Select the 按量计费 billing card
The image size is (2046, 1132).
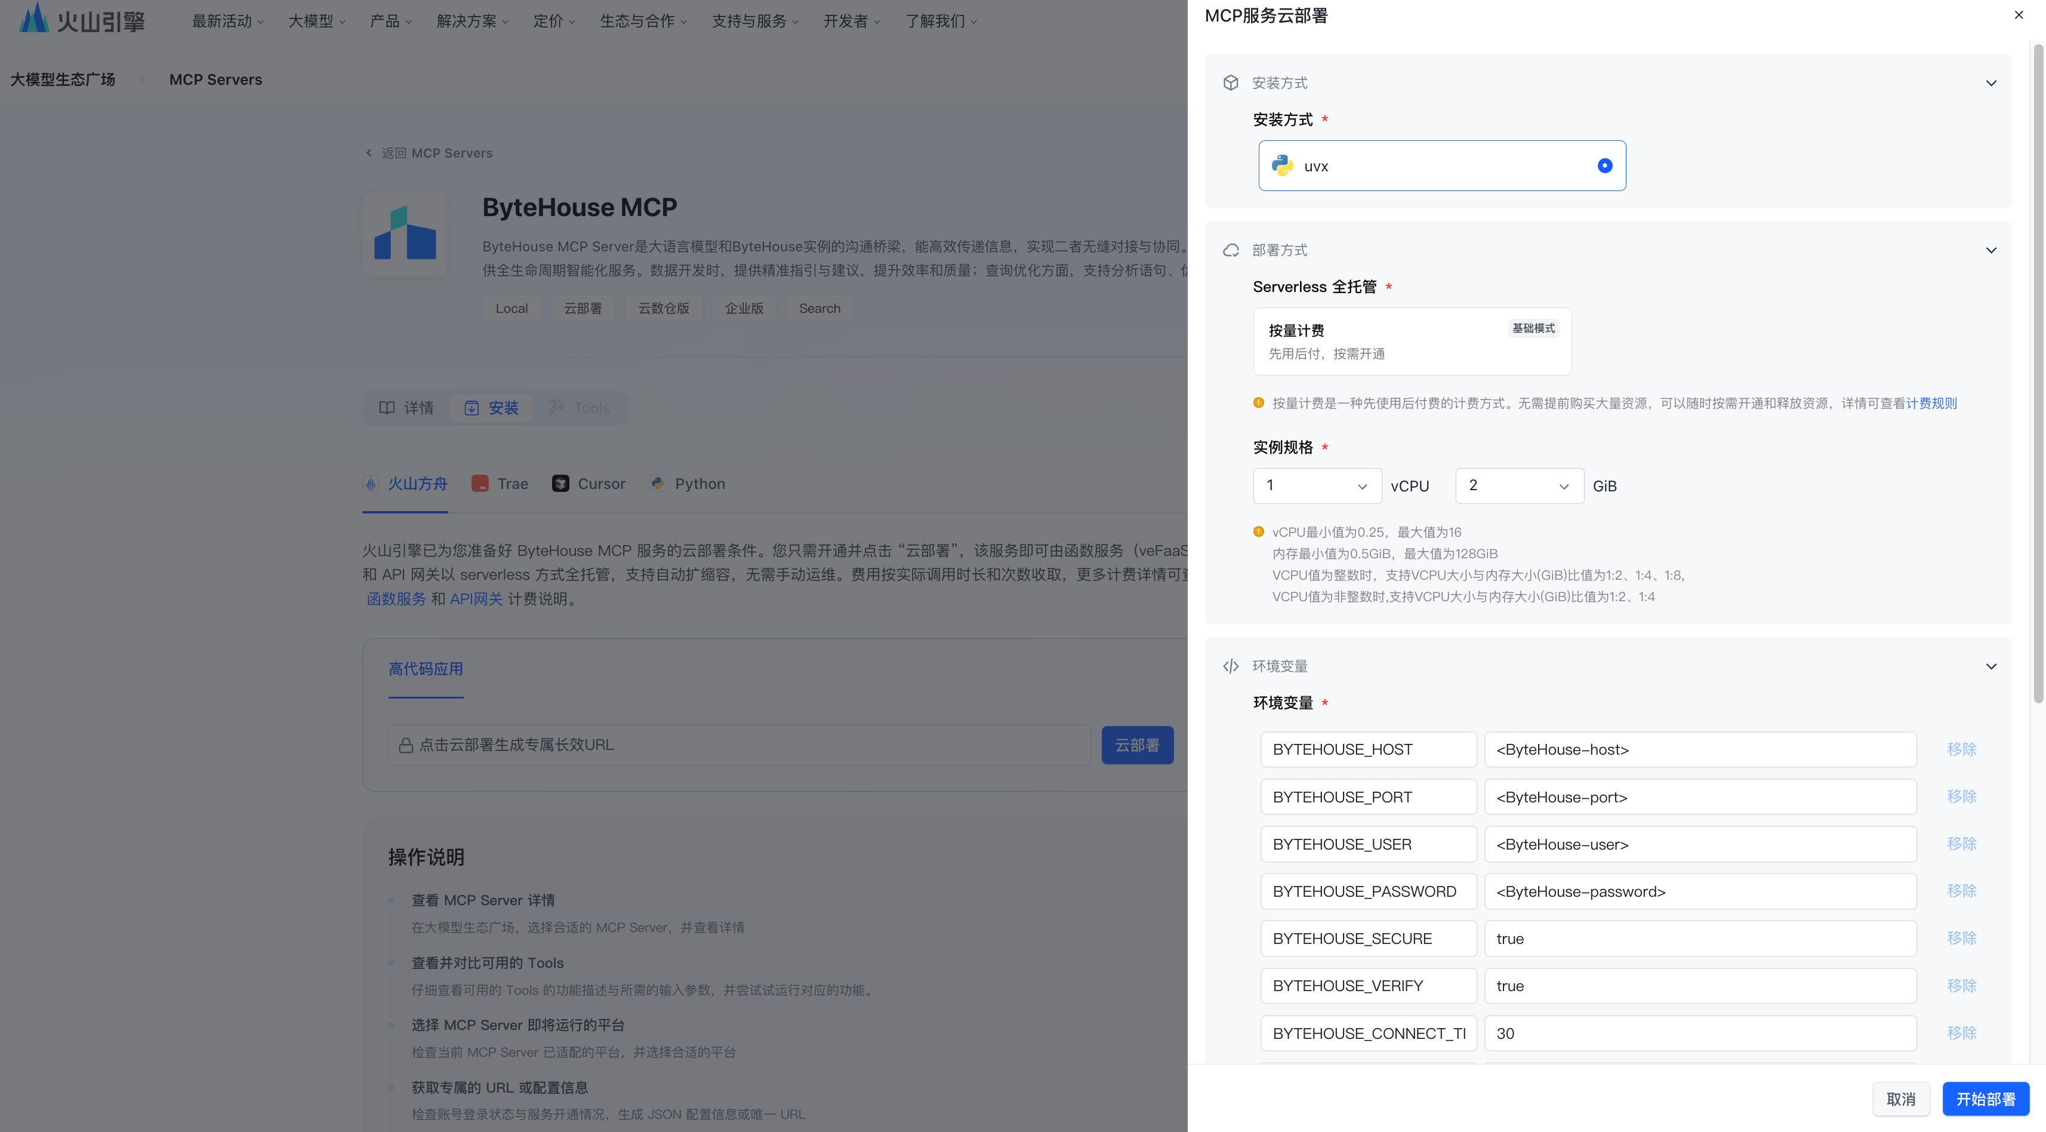(x=1412, y=342)
